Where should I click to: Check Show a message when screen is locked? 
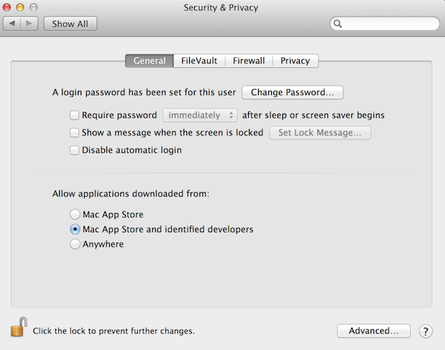point(75,132)
